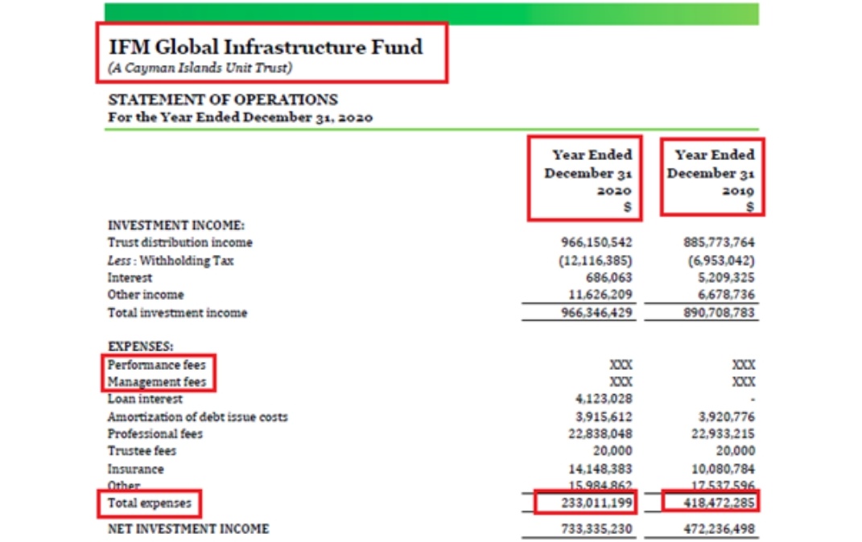Select value 3,920,776

point(726,417)
